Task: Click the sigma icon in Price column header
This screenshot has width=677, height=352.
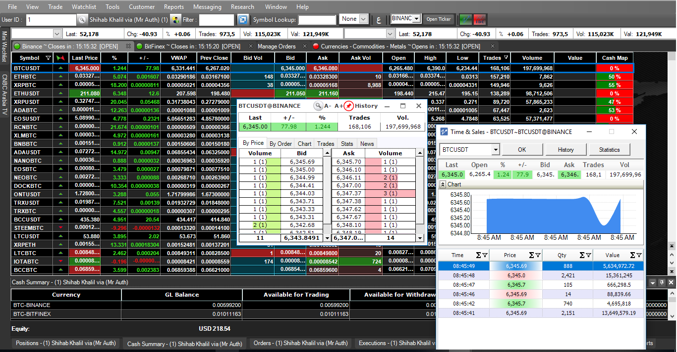Action: (531, 255)
